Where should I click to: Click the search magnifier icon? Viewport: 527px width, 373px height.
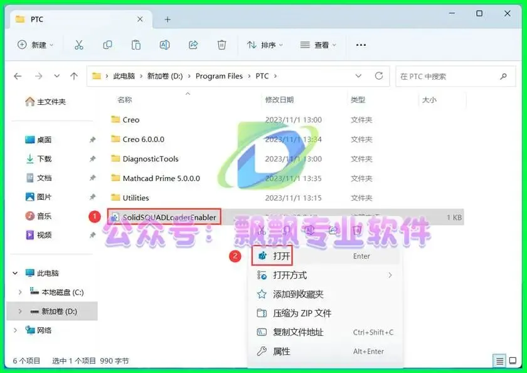coord(503,77)
